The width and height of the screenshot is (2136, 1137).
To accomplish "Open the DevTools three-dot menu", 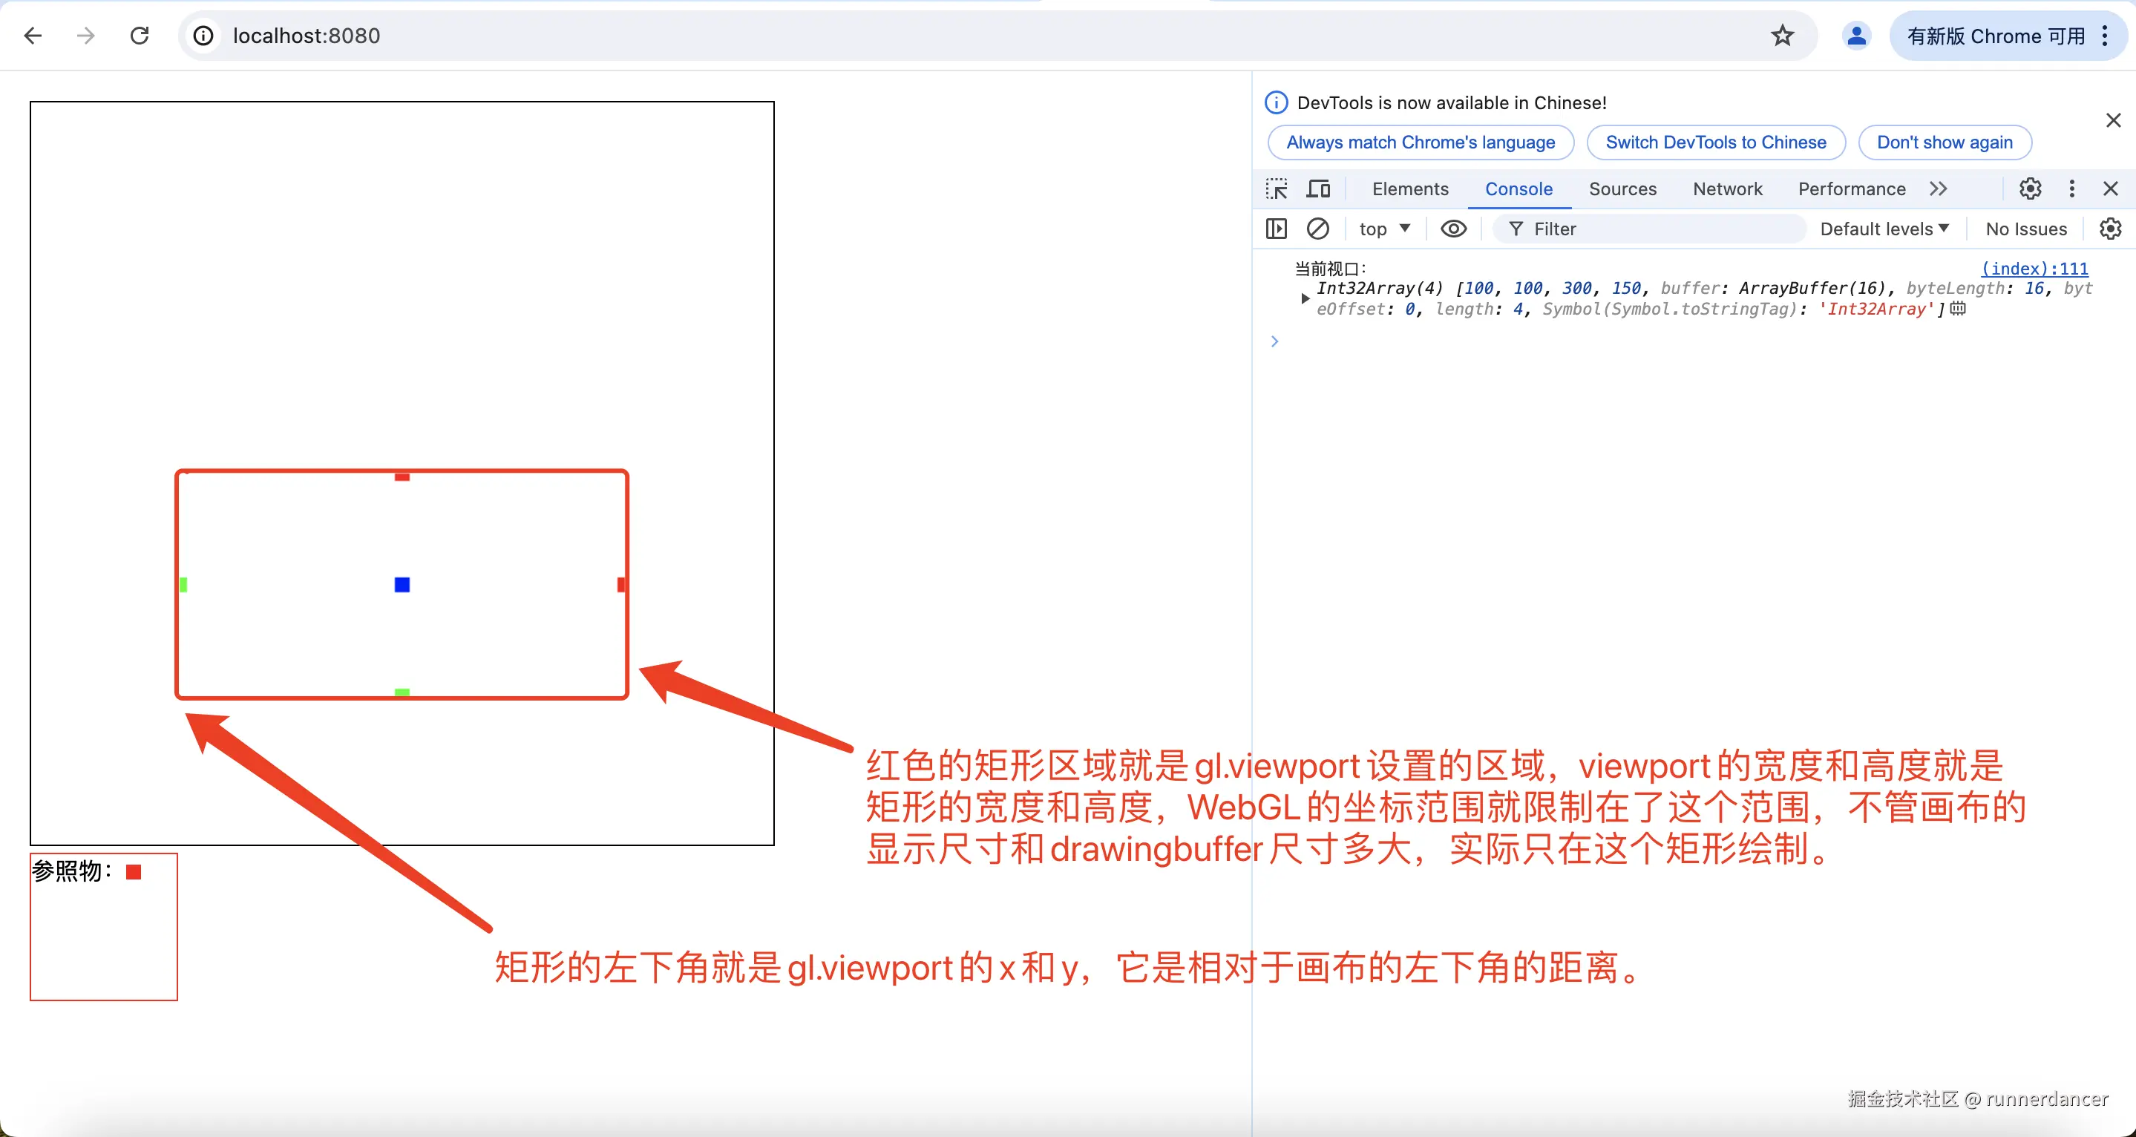I will coord(2072,189).
